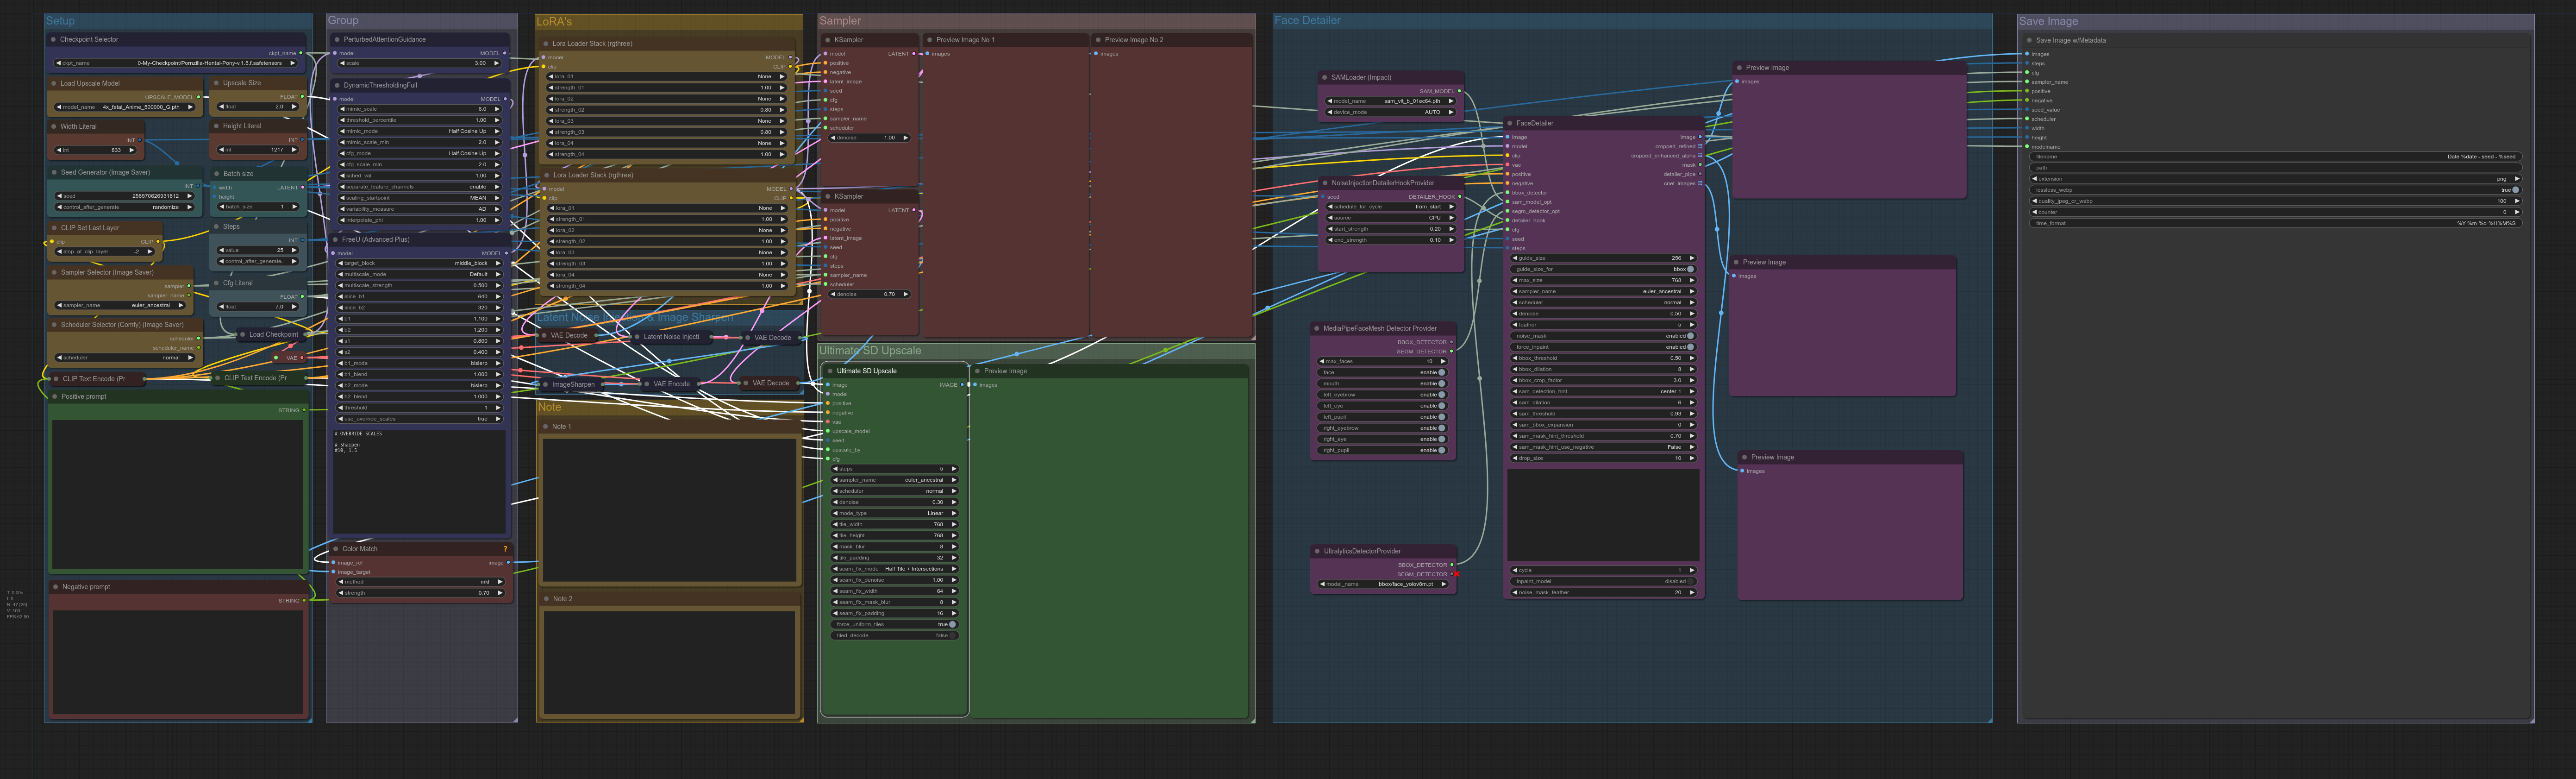Collapse the NoiseInjectionDetailerHookProvider node
The width and height of the screenshot is (2576, 779).
[1324, 183]
